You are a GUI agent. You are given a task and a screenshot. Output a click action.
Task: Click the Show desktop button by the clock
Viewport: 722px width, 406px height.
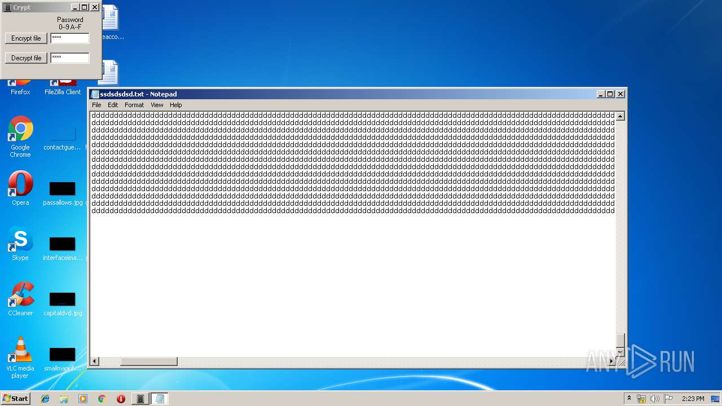[716, 399]
